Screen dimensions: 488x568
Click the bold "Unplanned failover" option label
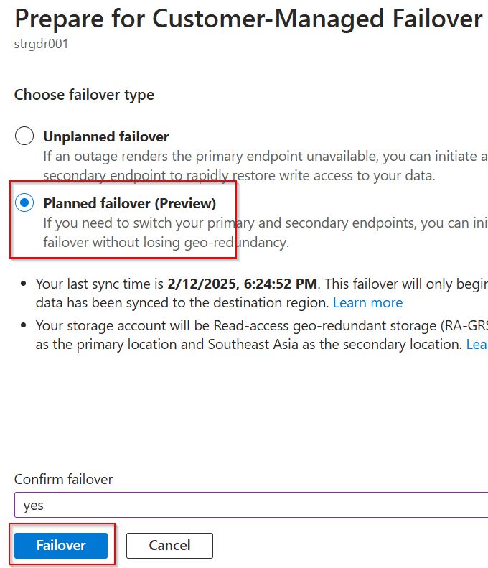click(x=106, y=136)
